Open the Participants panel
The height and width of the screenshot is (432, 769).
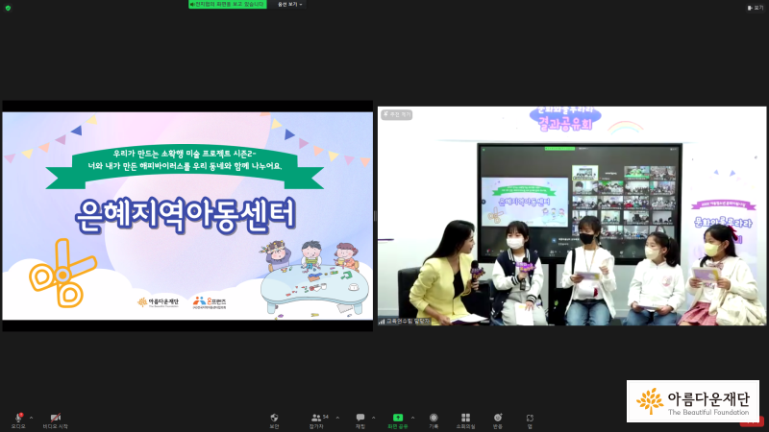coord(317,420)
